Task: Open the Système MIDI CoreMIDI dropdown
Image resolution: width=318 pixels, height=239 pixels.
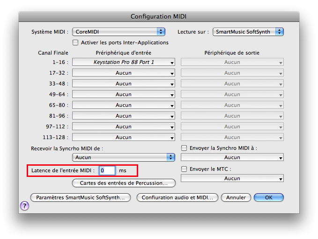Action: click(x=119, y=32)
